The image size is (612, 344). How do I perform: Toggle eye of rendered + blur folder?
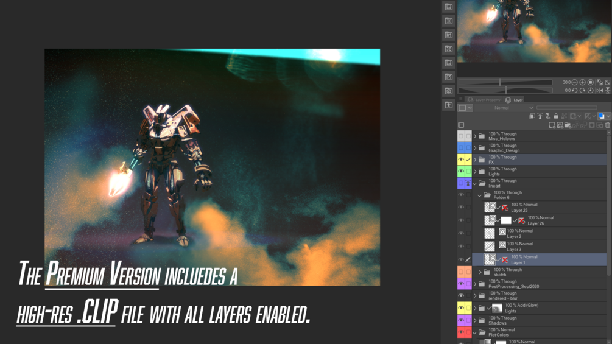point(461,296)
